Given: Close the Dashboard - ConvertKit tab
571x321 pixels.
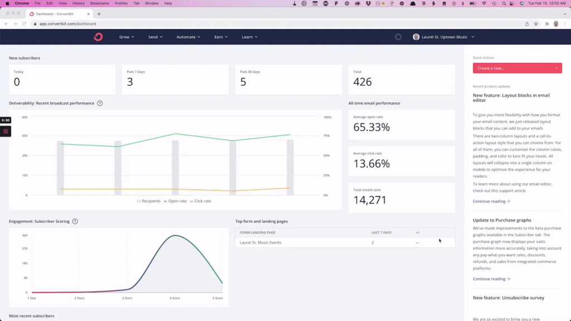Looking at the screenshot, I should [x=88, y=14].
